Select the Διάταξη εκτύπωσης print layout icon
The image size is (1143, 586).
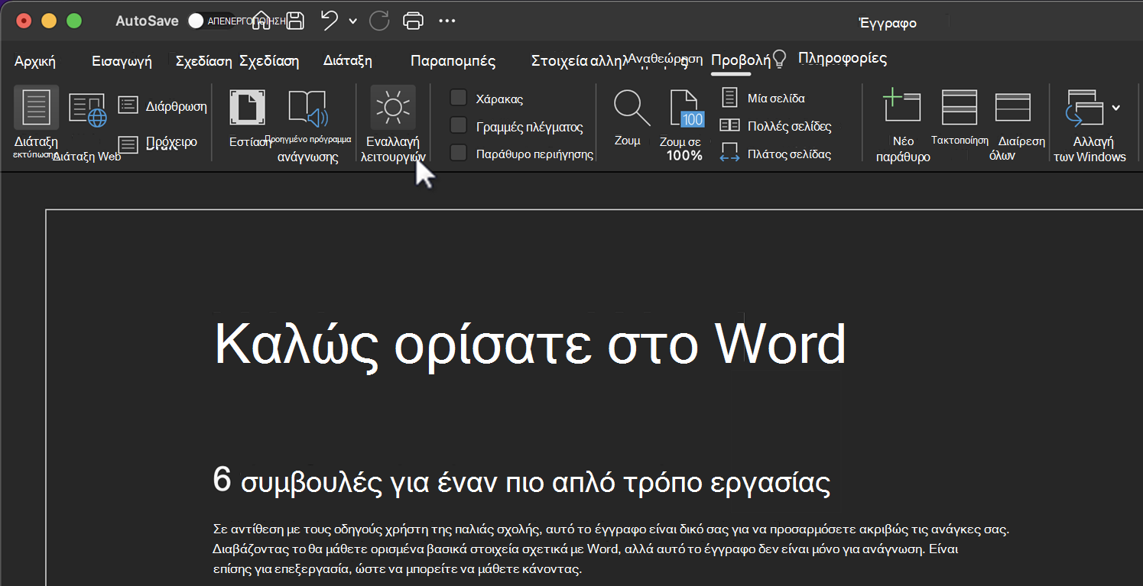(x=36, y=106)
